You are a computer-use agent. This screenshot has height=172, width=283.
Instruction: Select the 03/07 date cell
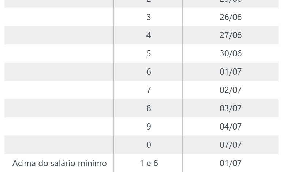(x=231, y=108)
